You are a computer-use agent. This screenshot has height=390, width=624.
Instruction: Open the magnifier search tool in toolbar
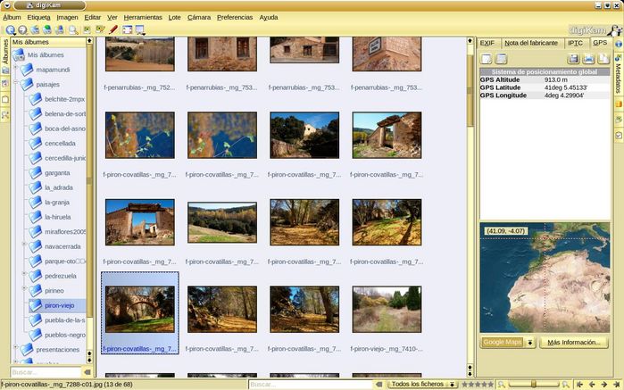(73, 29)
